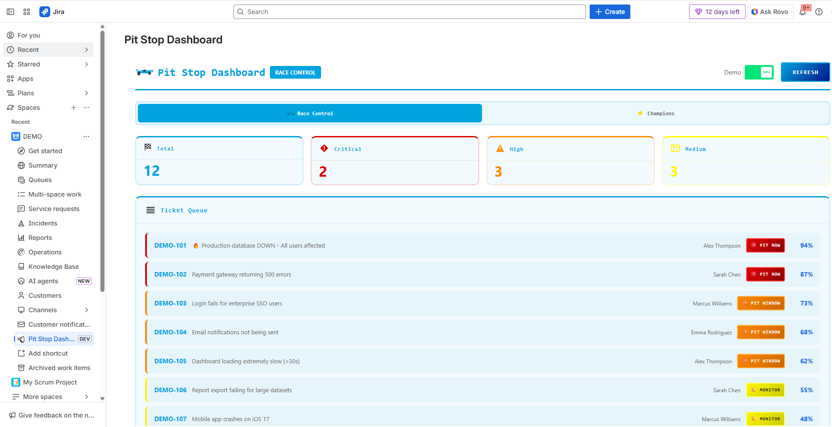Open the Operations icon item
832x427 pixels.
click(x=21, y=252)
